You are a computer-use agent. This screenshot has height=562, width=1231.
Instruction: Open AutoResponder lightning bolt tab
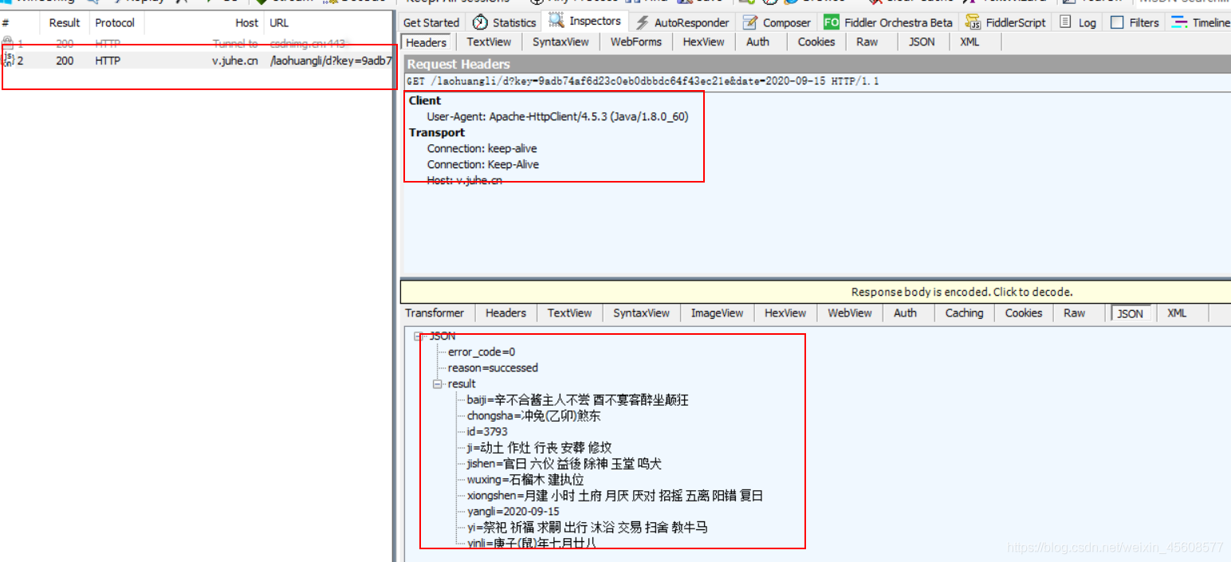682,22
